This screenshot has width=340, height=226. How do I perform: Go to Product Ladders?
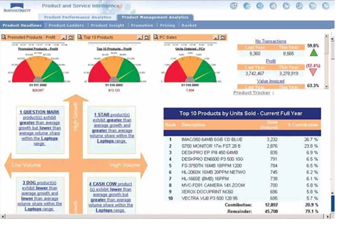click(66, 25)
